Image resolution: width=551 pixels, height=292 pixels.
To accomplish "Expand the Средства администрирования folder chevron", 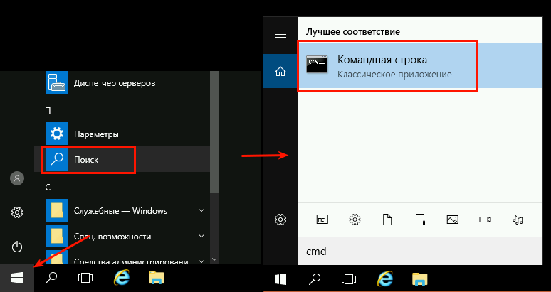I will click(x=201, y=258).
